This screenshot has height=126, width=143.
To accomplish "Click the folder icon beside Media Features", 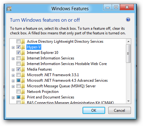I will [x=23, y=69].
